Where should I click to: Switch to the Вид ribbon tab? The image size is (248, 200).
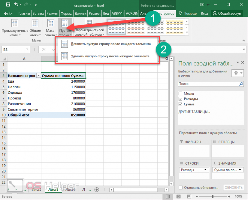click(106, 14)
